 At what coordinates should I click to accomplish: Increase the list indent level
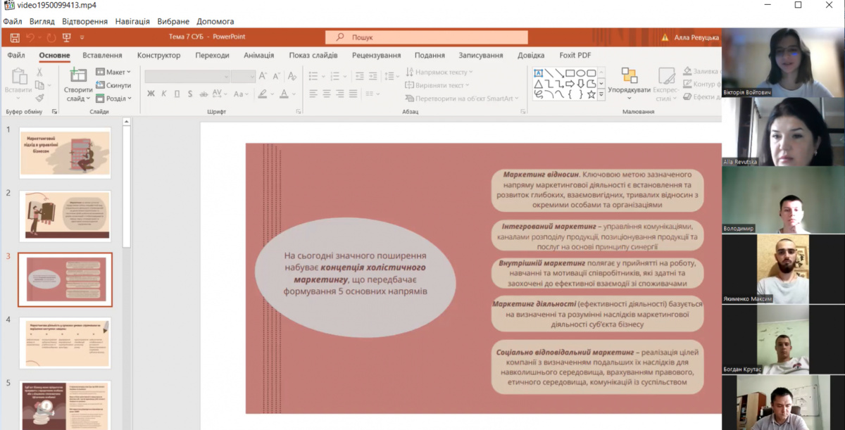pyautogui.click(x=373, y=76)
